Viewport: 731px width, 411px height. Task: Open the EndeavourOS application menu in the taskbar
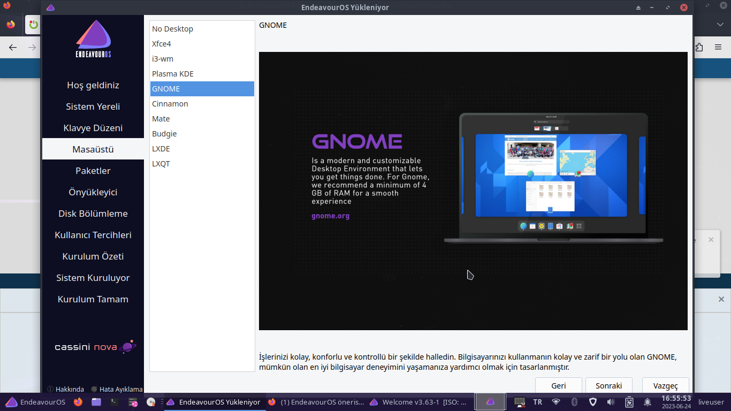click(x=35, y=402)
